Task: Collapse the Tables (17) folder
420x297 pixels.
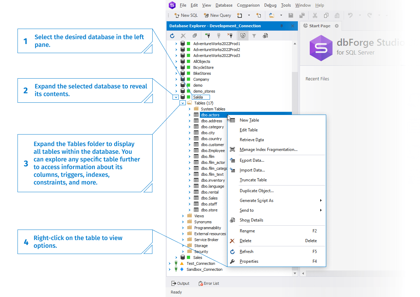Action: [x=183, y=103]
